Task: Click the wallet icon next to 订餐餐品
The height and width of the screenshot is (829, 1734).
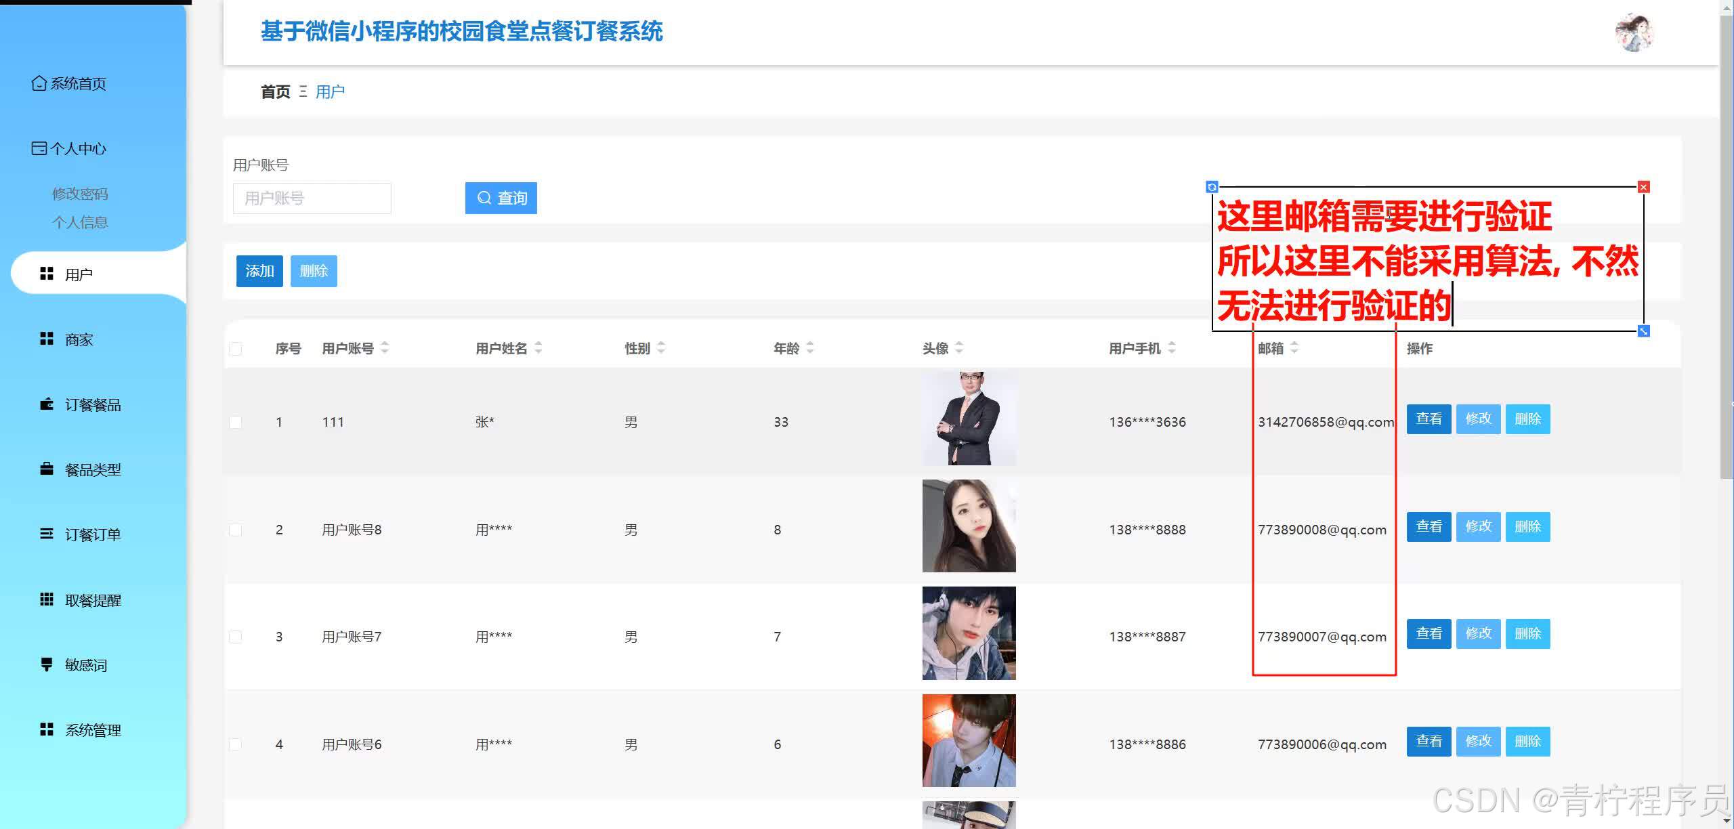Action: (x=46, y=404)
